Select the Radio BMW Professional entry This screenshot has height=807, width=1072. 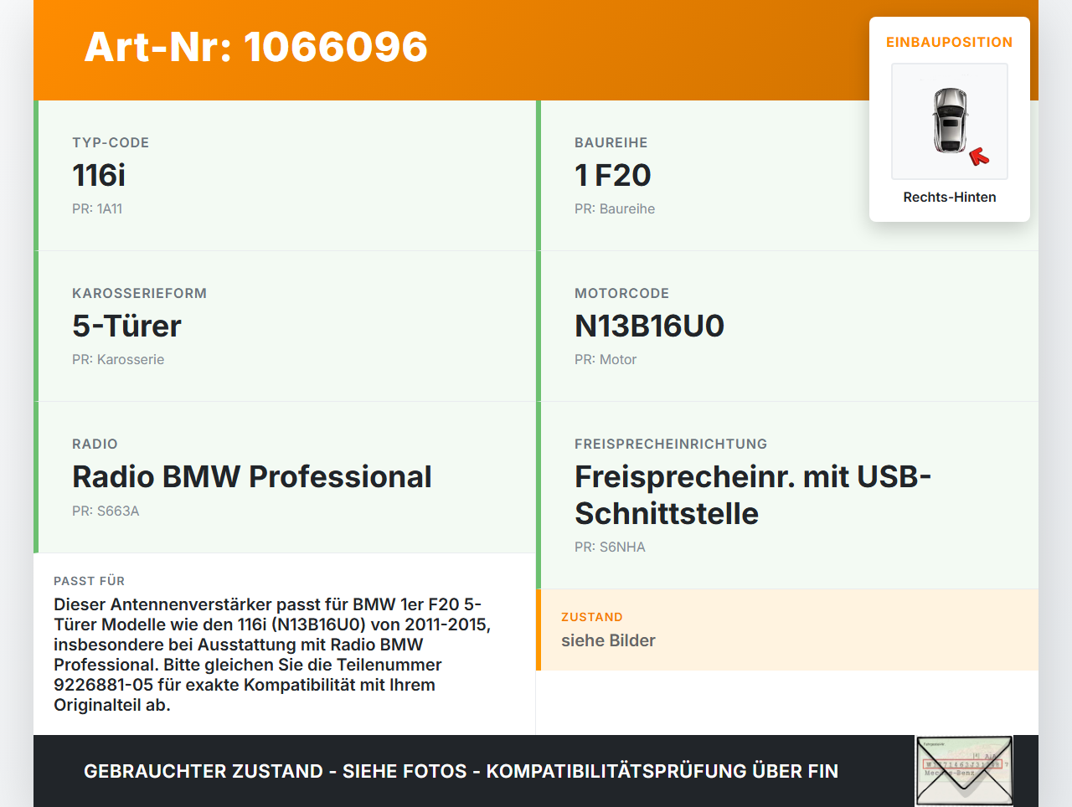click(x=285, y=477)
